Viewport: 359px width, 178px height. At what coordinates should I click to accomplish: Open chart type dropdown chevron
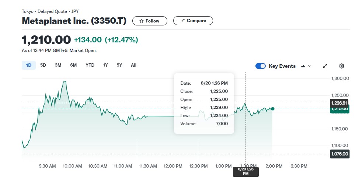point(309,66)
